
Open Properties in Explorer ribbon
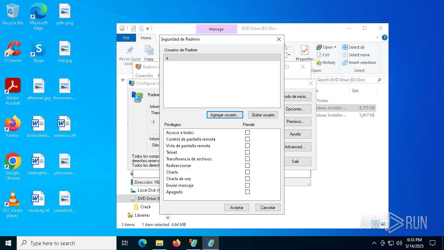click(x=305, y=53)
